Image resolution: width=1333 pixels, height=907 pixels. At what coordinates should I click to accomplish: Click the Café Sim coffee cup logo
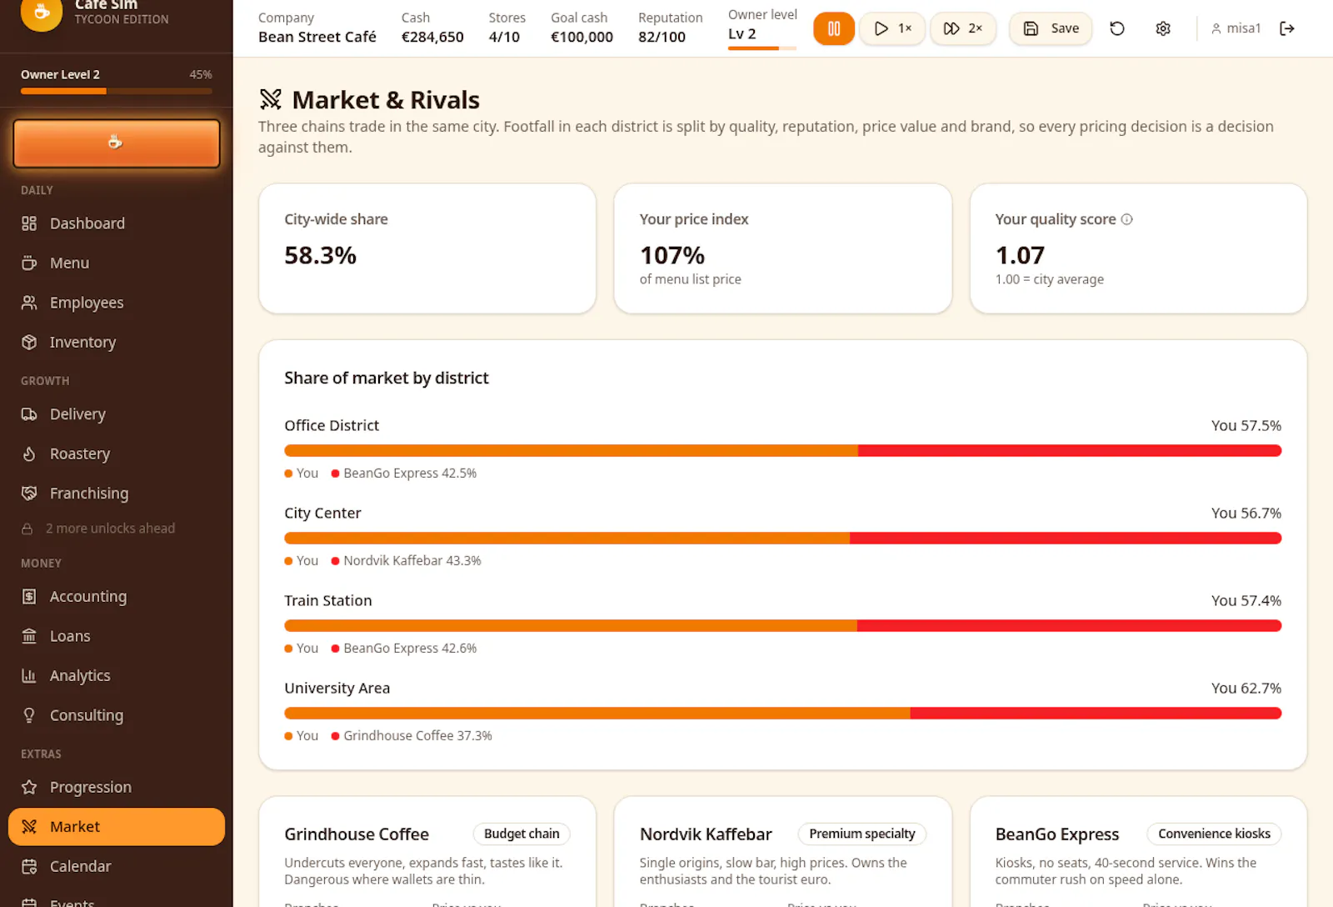[x=42, y=12]
